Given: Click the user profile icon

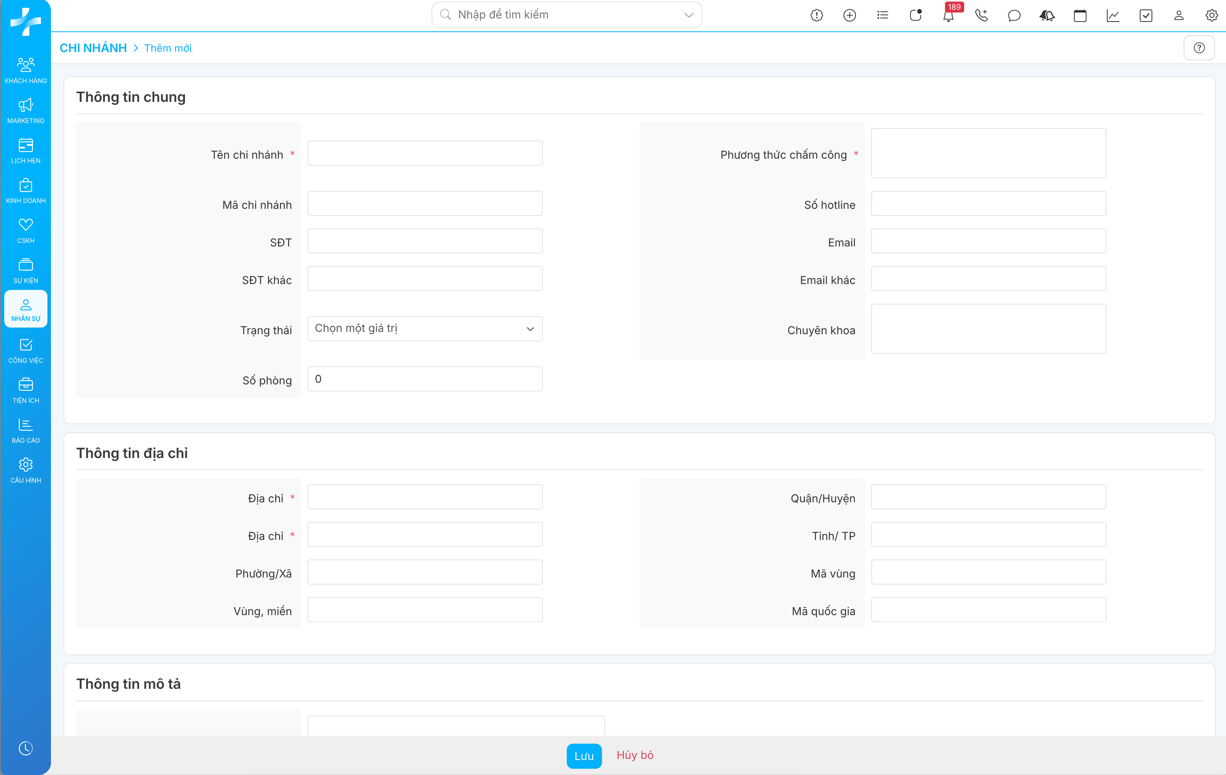Looking at the screenshot, I should click(x=1179, y=16).
